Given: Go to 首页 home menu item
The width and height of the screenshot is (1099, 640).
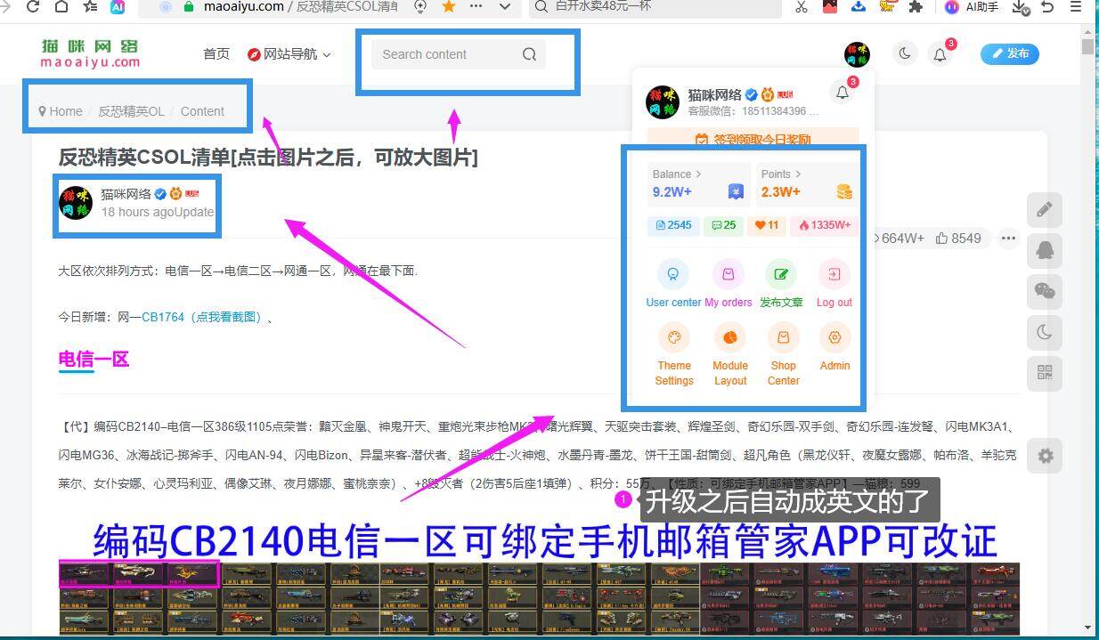Looking at the screenshot, I should (x=216, y=54).
